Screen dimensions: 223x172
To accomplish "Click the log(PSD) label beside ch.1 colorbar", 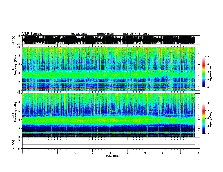I will pyautogui.click(x=211, y=73).
